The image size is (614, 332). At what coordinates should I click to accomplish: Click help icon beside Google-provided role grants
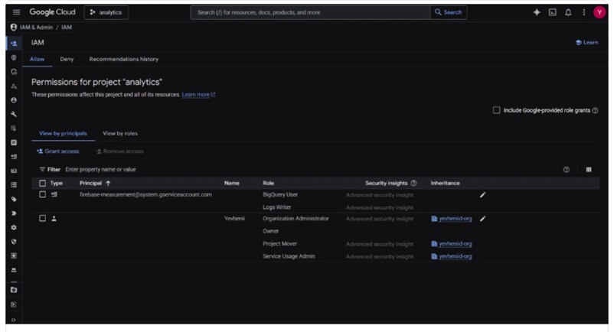click(x=595, y=110)
